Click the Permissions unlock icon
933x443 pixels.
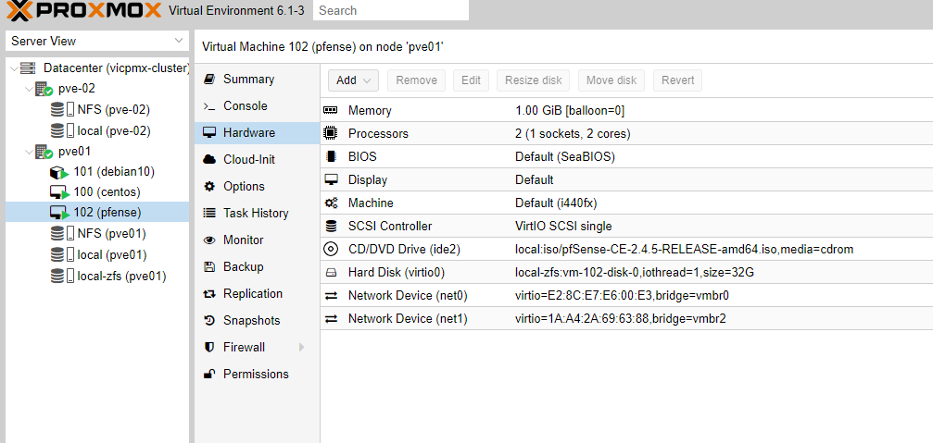click(x=208, y=375)
